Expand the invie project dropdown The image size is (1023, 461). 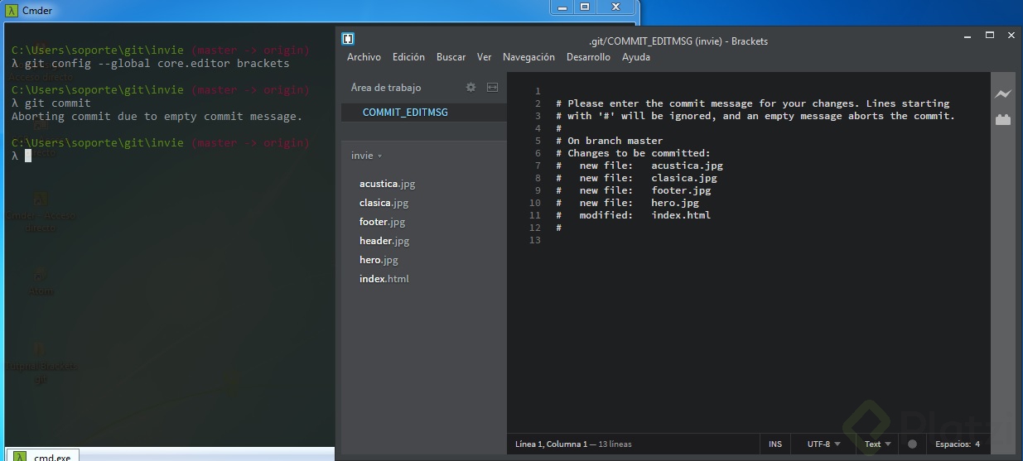tap(367, 156)
